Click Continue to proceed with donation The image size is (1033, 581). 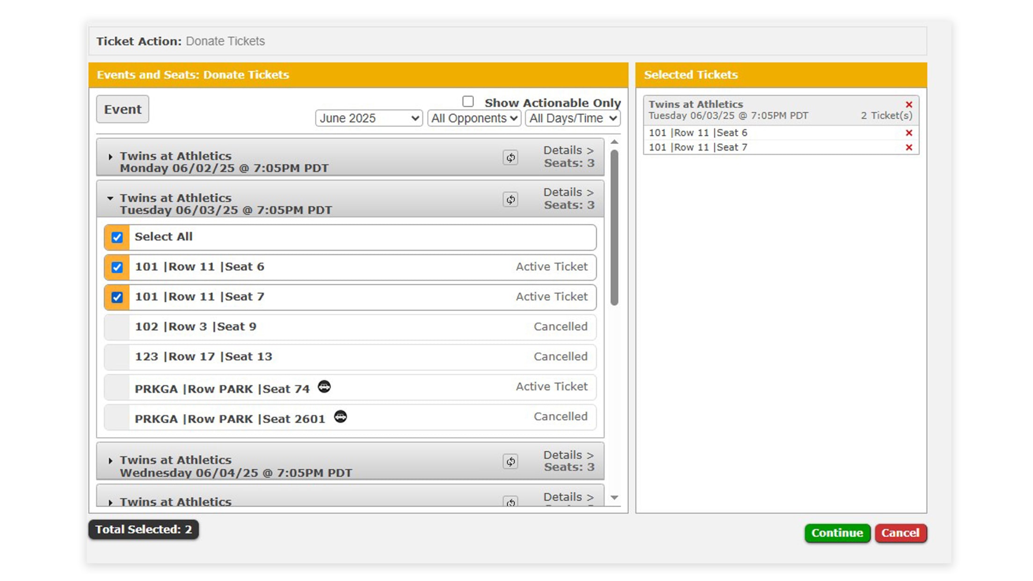837,533
